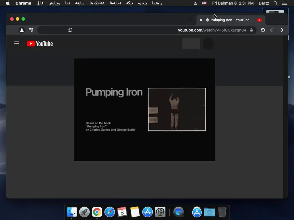
Task: Open the Apple menu
Action: click(x=8, y=3)
